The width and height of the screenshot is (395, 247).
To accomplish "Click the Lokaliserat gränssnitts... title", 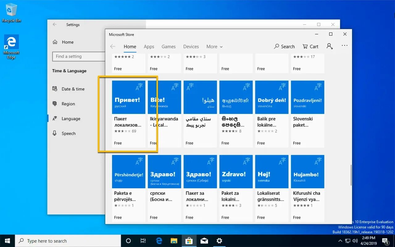I will [271, 196].
